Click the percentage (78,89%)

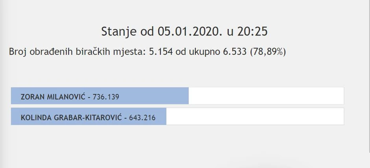pyautogui.click(x=268, y=52)
